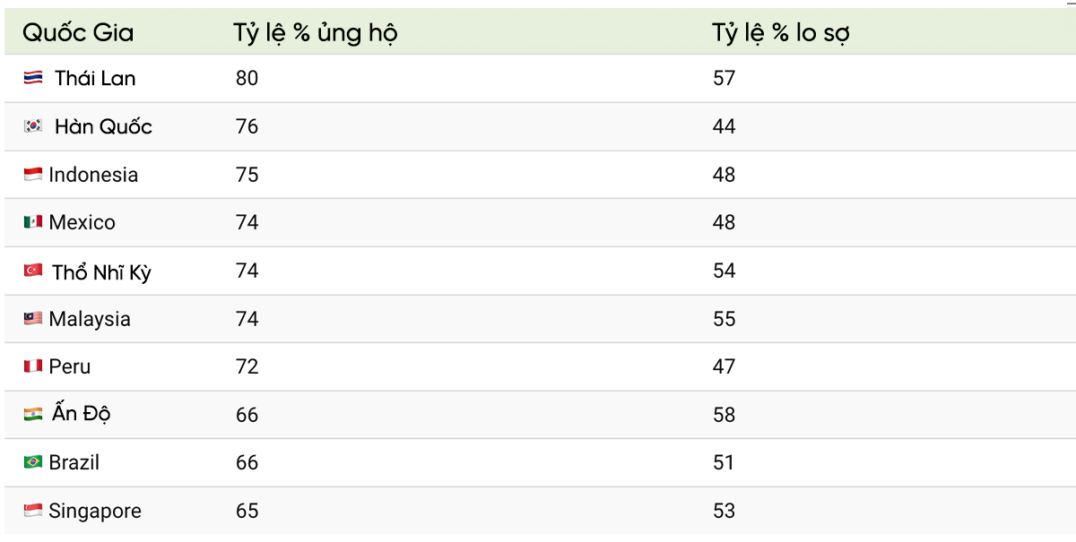Click Ấn Độ's fear value 58
Viewport: 1076px width, 542px height.
(724, 415)
